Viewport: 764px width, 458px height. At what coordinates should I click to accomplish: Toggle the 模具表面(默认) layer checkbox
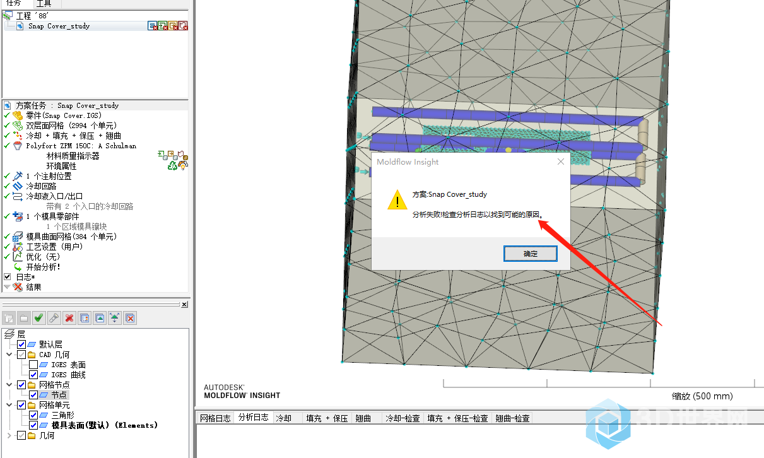pyautogui.click(x=33, y=425)
